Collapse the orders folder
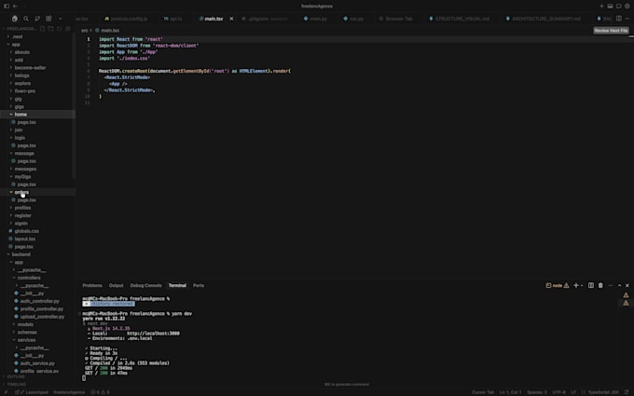 click(21, 192)
